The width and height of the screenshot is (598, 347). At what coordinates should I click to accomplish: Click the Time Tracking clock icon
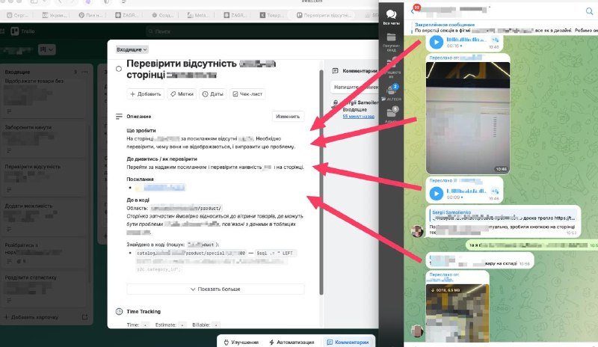coord(119,312)
